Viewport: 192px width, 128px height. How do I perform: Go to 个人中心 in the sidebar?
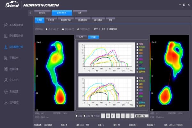14,80
